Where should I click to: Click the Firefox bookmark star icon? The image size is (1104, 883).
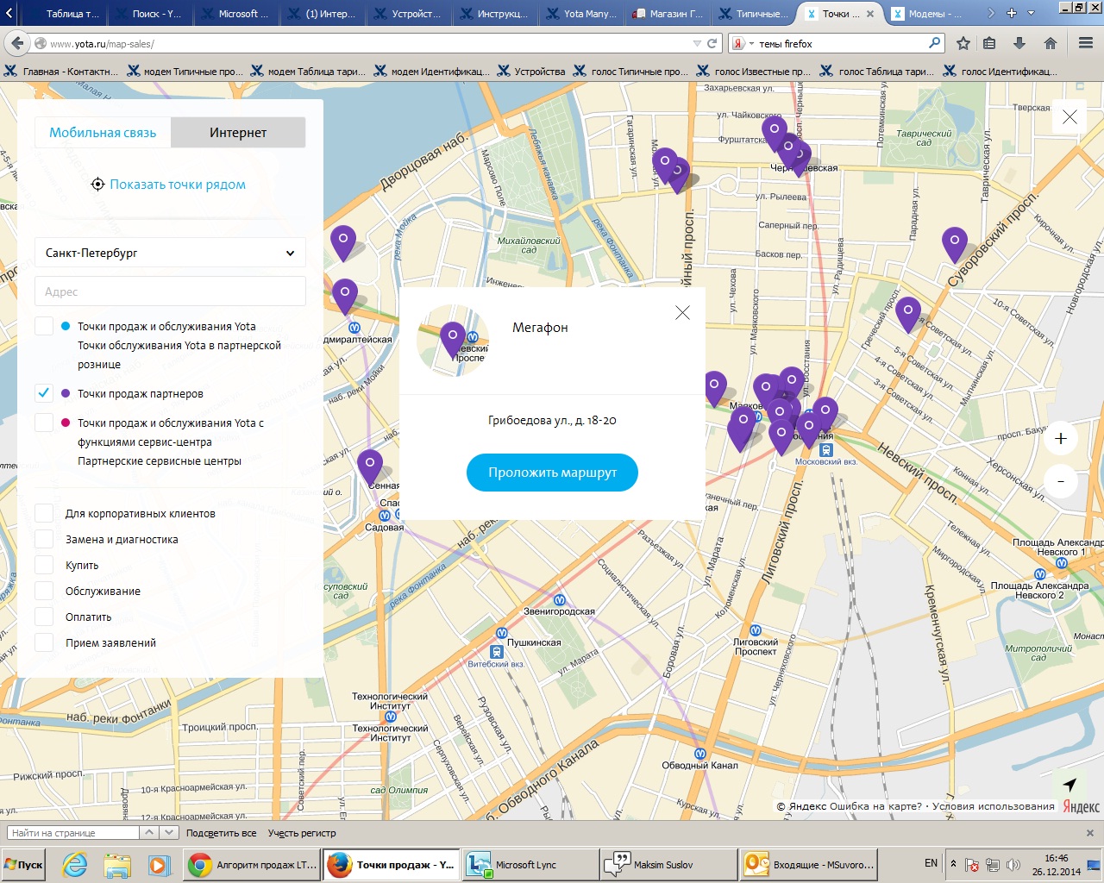tap(963, 43)
